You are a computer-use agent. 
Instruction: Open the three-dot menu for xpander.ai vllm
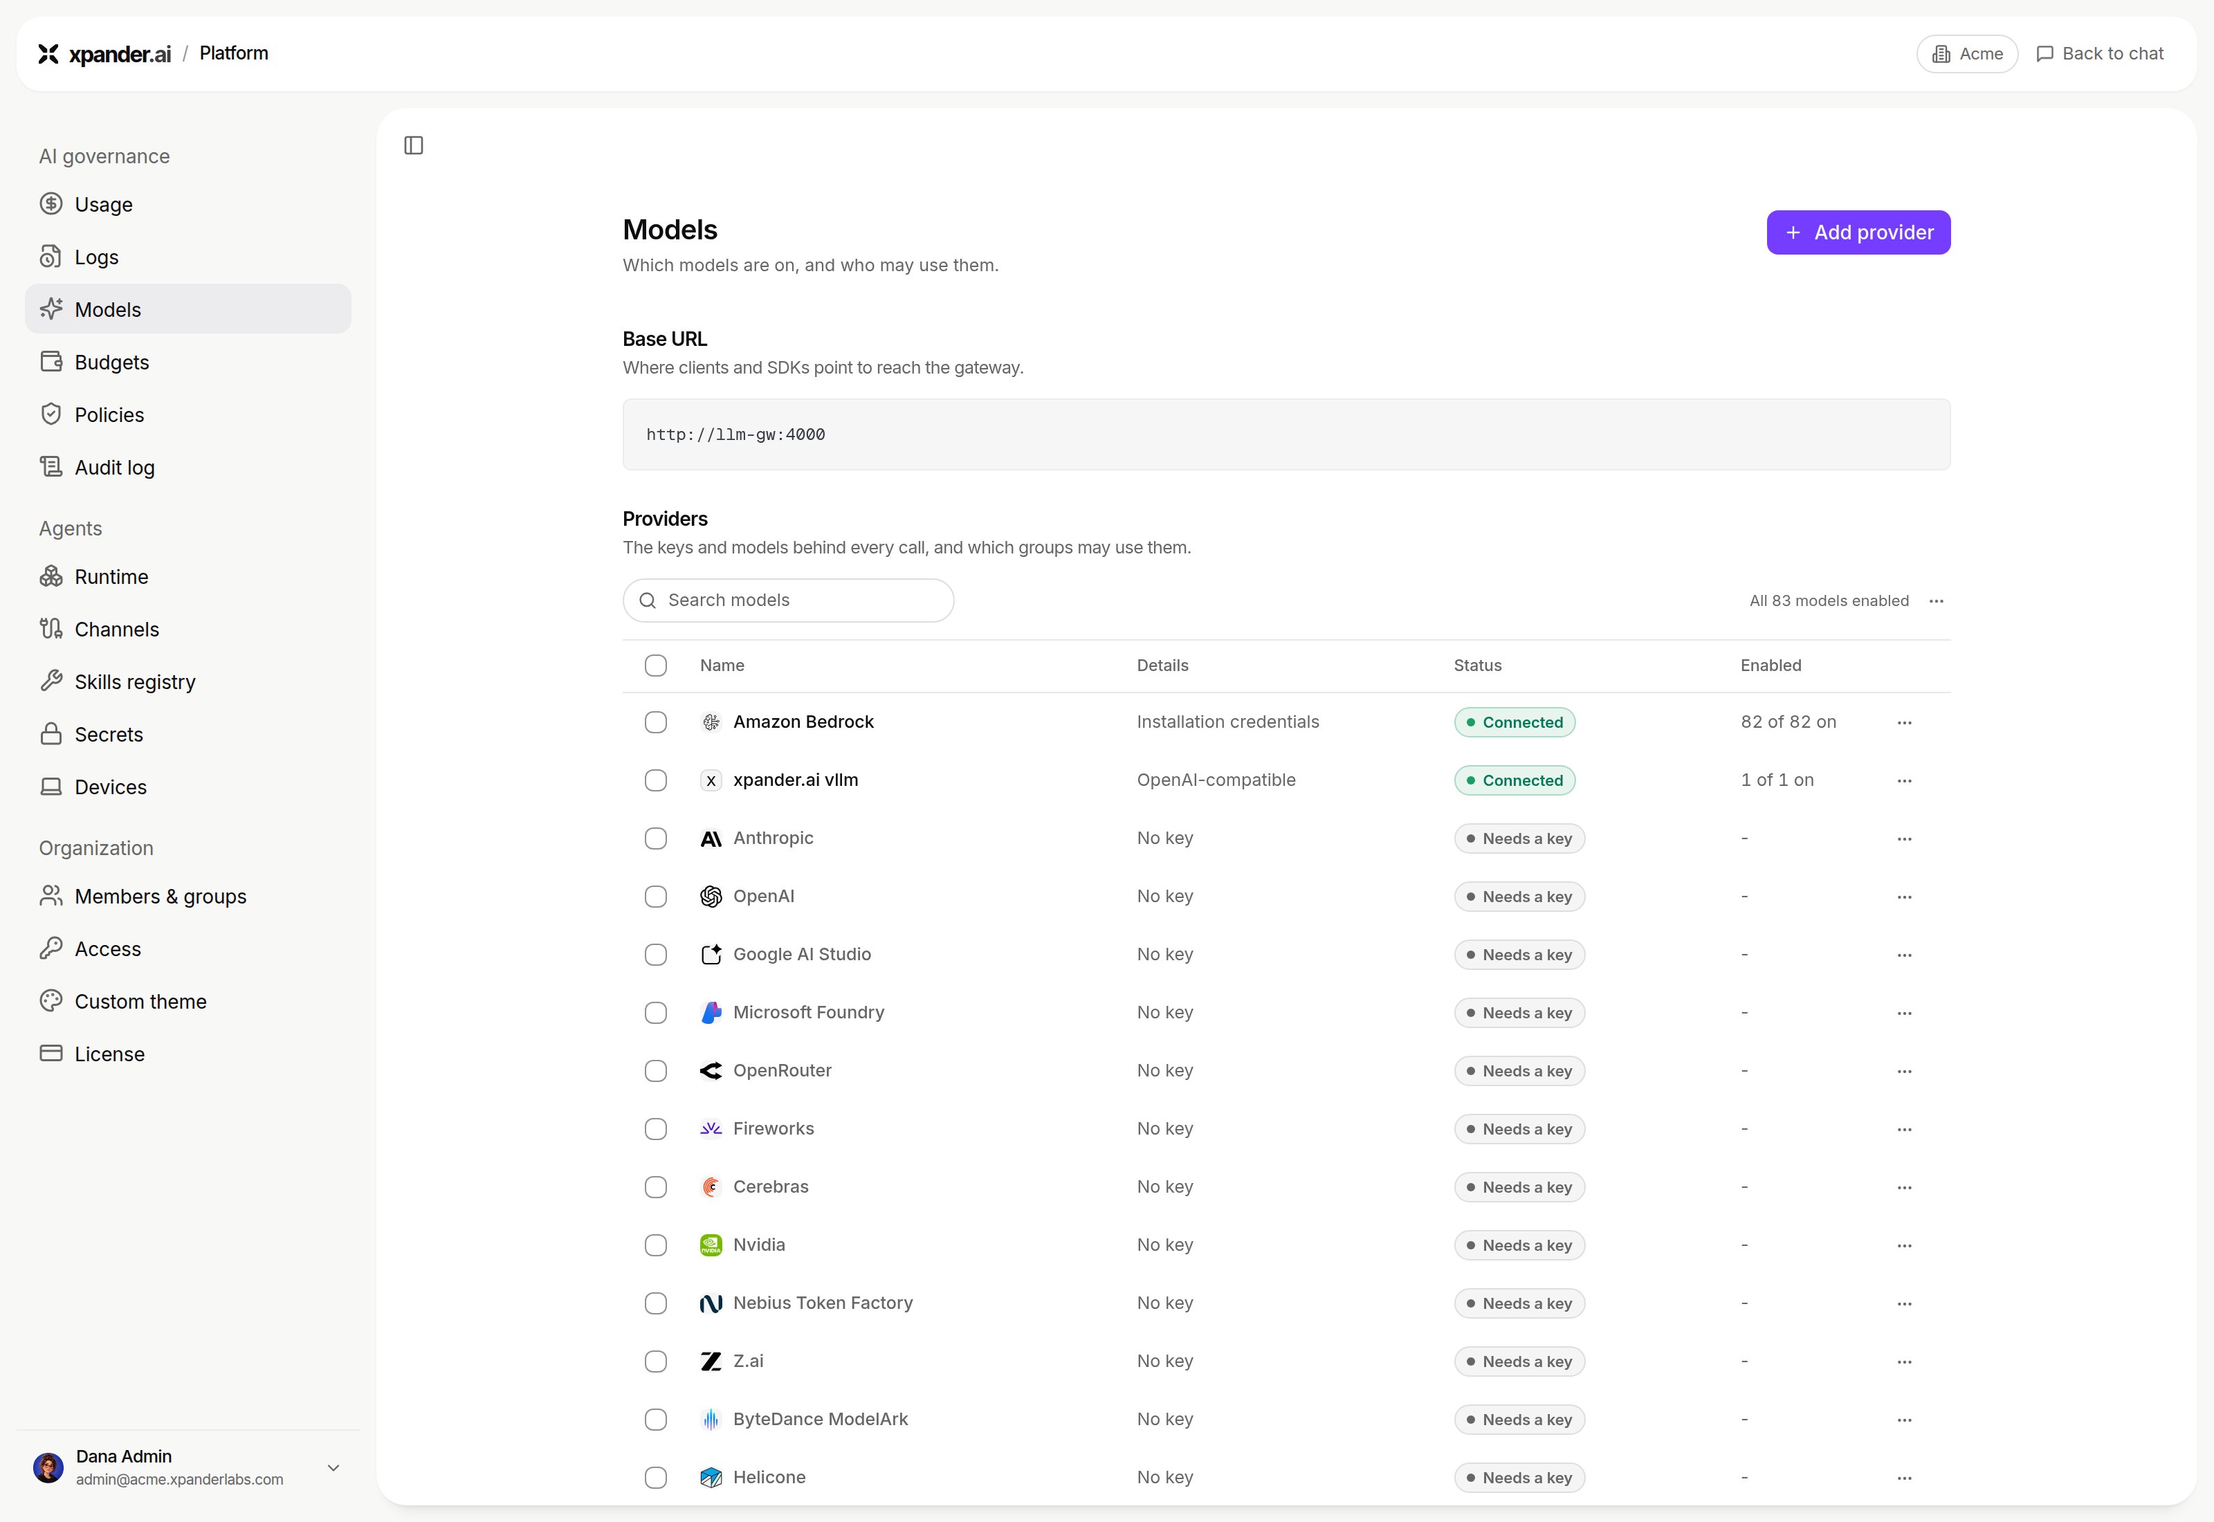click(x=1904, y=781)
